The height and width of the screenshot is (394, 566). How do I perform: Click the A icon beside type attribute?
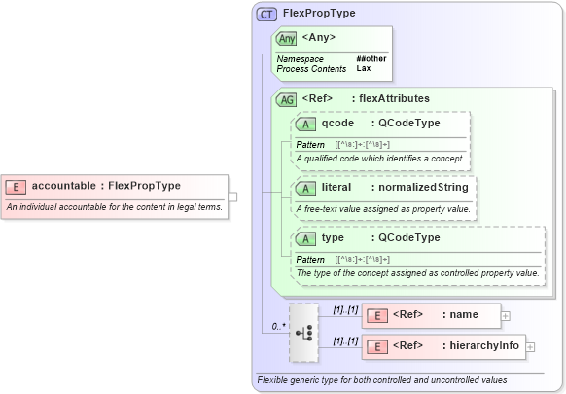pos(305,239)
